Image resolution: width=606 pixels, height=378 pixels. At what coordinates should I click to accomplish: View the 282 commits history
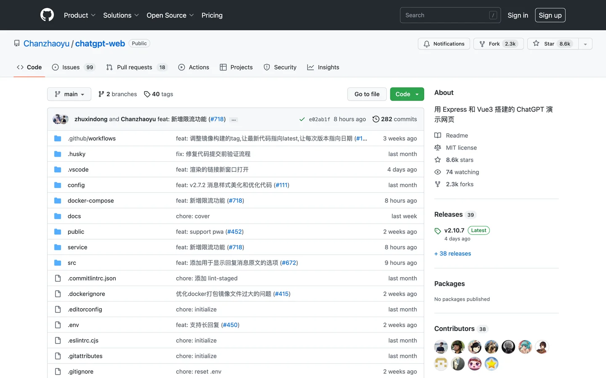point(395,119)
